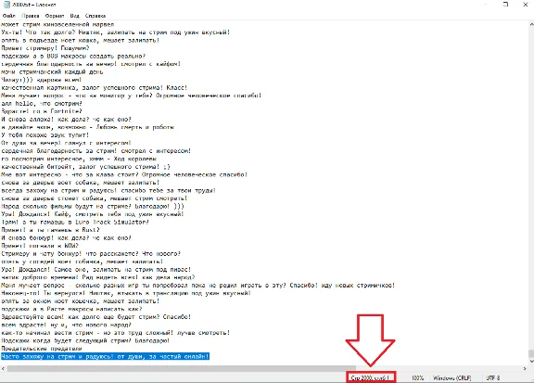
Task: Maximize the Notepad window
Action: pos(506,5)
